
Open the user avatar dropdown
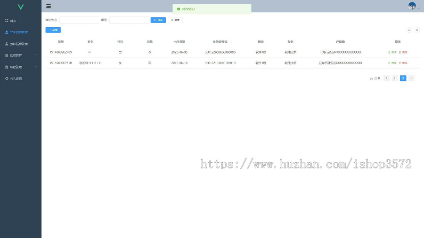(x=414, y=6)
